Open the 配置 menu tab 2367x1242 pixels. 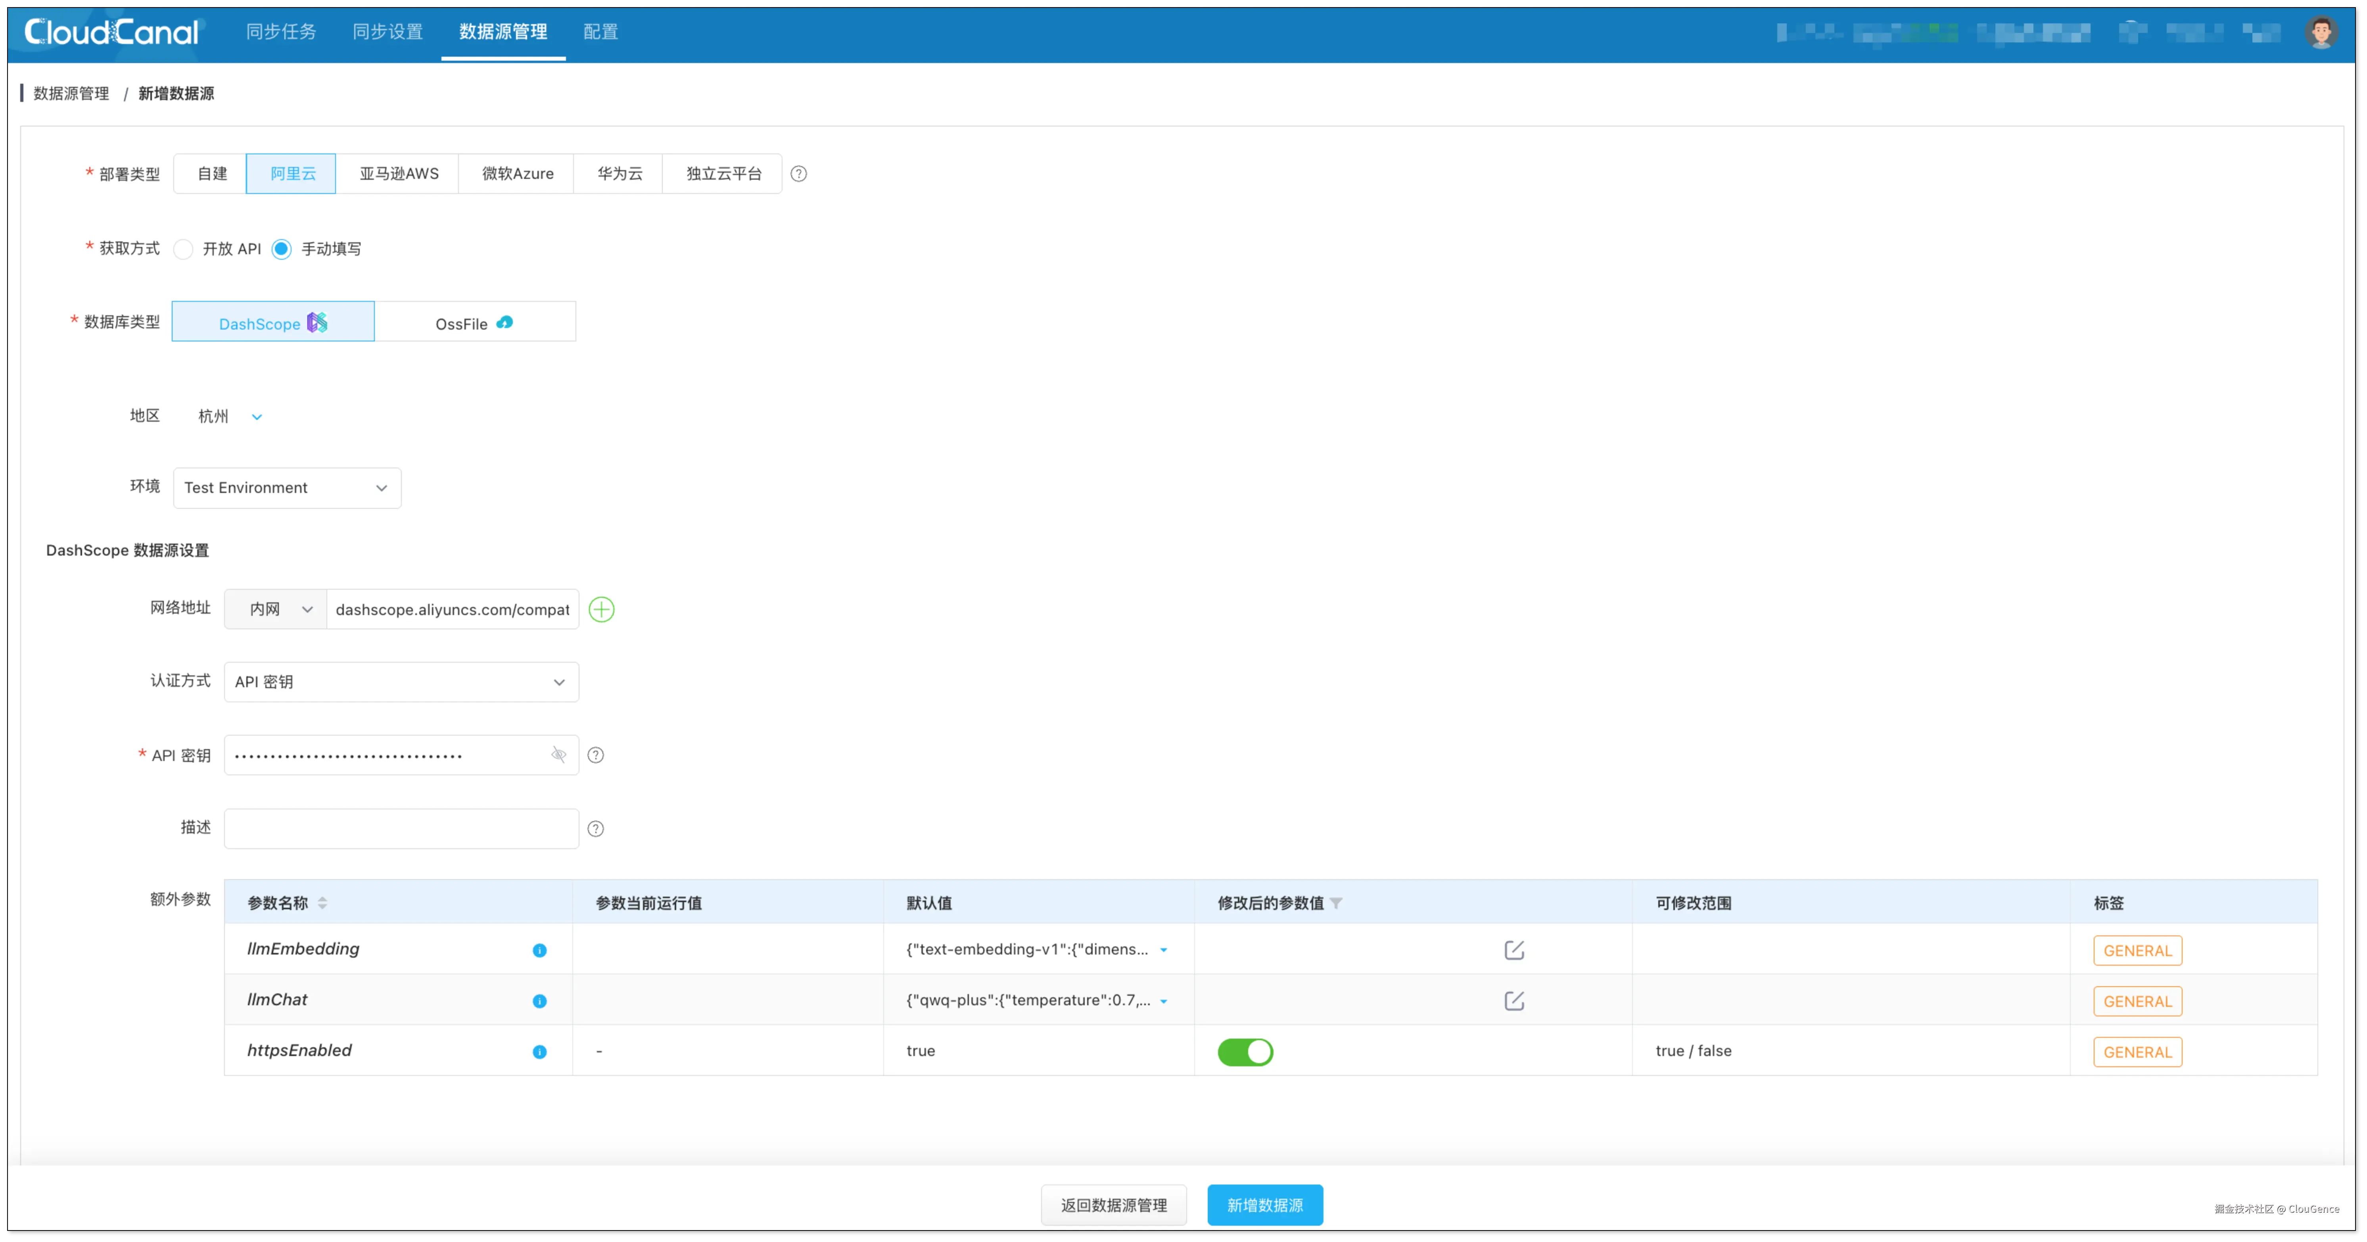pos(600,32)
